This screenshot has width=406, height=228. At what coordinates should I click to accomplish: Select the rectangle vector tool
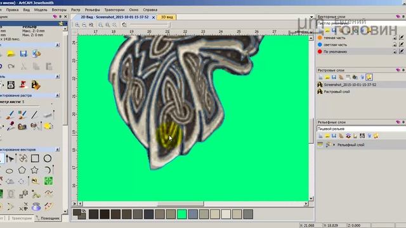point(35,158)
